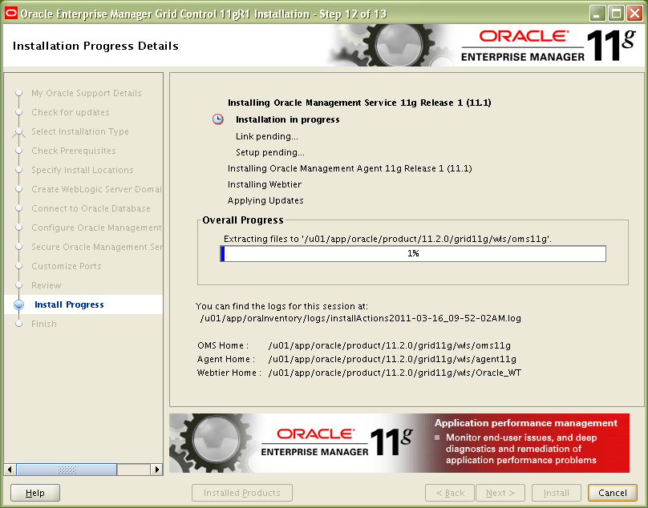Select the Review step in sidebar
This screenshot has width=648, height=508.
47,285
